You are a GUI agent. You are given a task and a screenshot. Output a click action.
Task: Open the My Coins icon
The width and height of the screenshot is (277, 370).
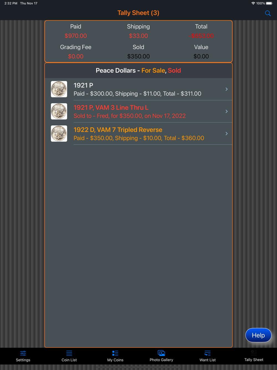[x=115, y=353]
